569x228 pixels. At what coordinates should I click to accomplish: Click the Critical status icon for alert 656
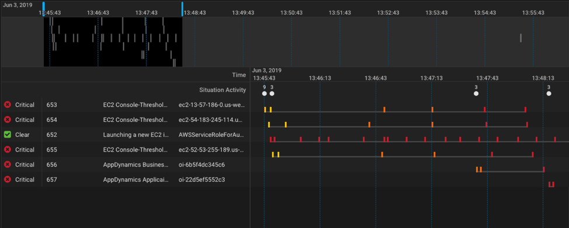pos(7,164)
